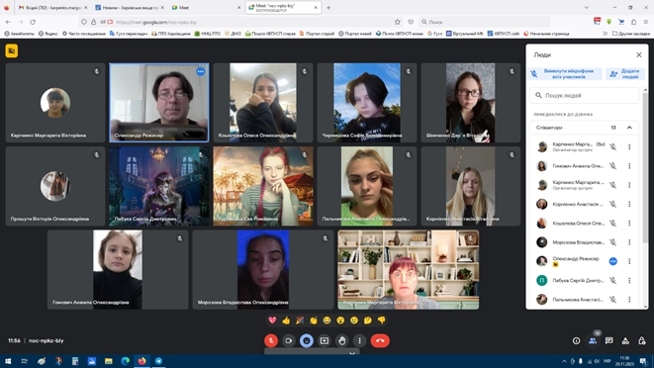654x368 pixels.
Task: Toggle microphone mute in the call bar
Action: pyautogui.click(x=271, y=341)
